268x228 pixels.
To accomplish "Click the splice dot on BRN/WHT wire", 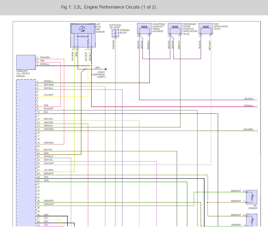I will pos(208,202).
